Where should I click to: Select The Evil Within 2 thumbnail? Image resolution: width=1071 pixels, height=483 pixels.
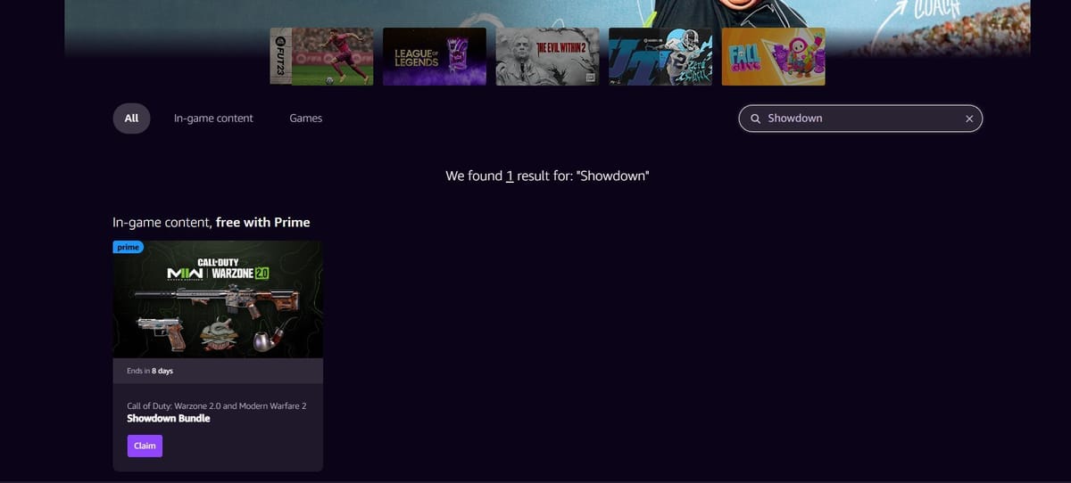point(546,56)
